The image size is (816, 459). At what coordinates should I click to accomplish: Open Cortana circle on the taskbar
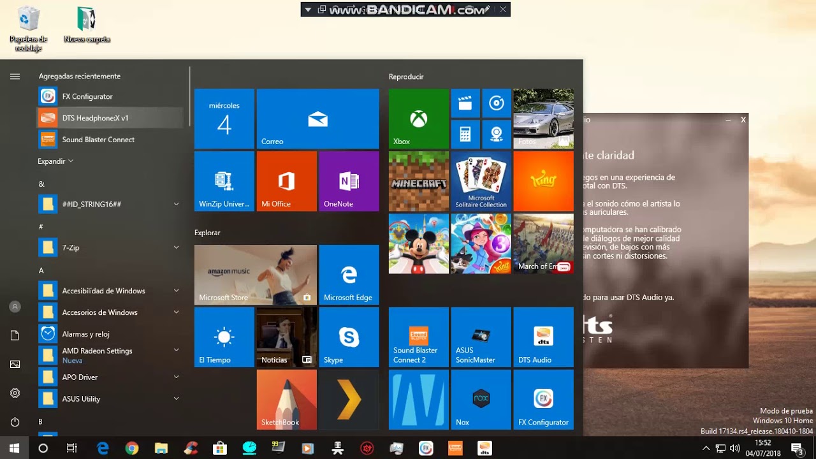pos(43,448)
